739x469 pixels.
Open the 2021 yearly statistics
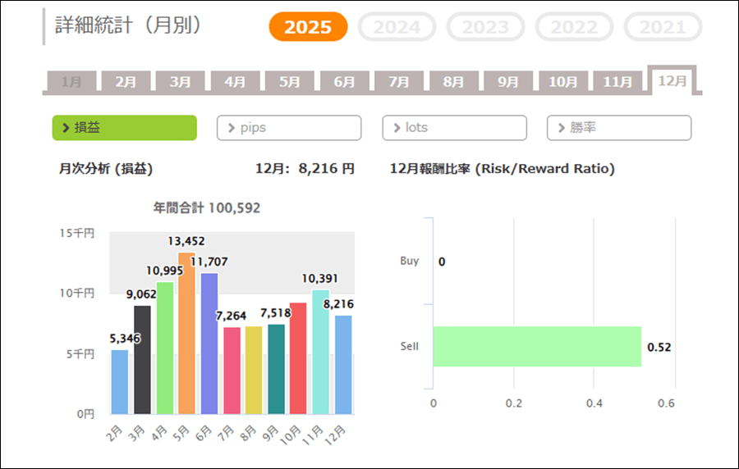(x=663, y=27)
